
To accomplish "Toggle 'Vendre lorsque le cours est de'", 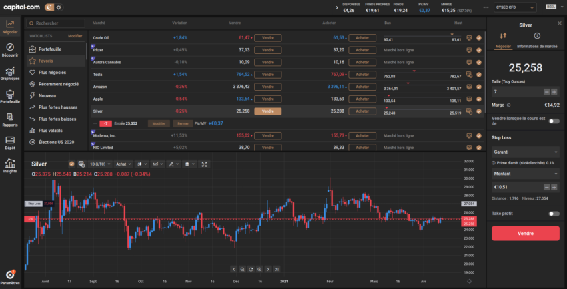I will click(x=553, y=121).
